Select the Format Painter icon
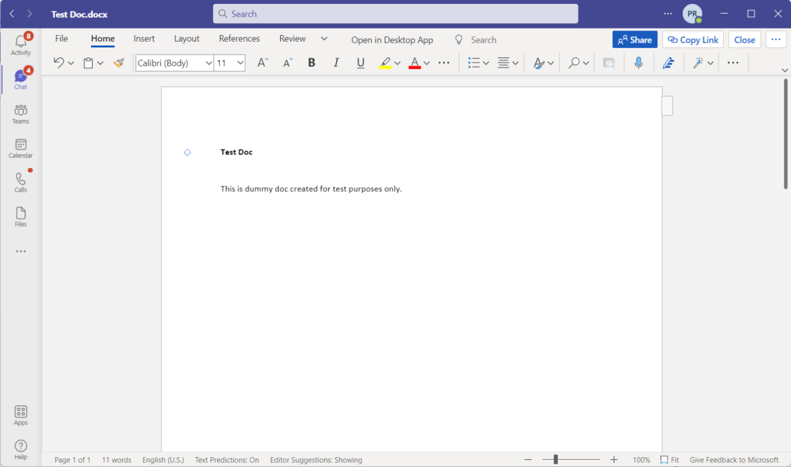The image size is (791, 467). pyautogui.click(x=119, y=63)
